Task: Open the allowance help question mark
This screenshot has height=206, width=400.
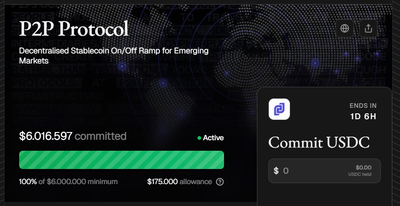Action: 220,182
